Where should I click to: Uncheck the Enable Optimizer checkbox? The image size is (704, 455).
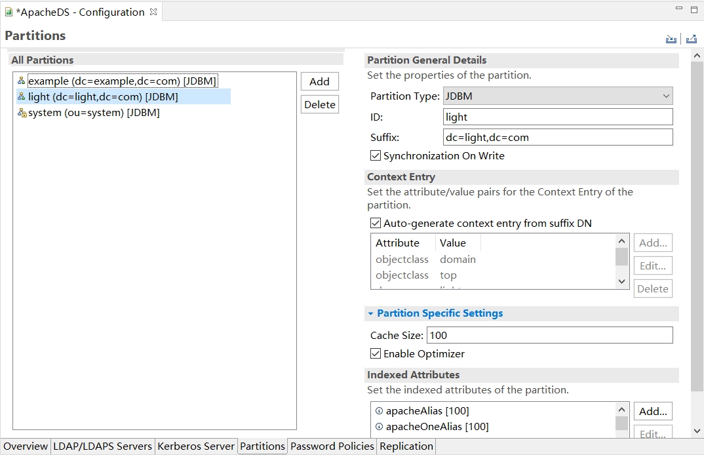coord(376,354)
